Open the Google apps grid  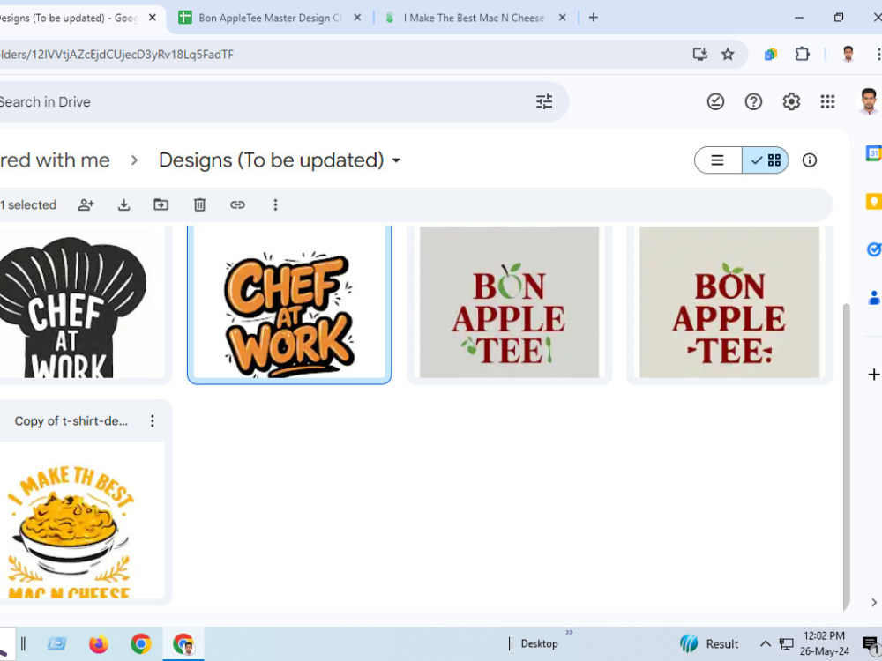coord(827,101)
